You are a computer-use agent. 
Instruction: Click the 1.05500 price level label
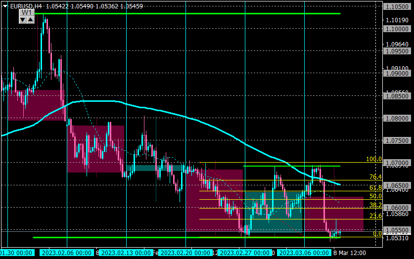pos(397,230)
